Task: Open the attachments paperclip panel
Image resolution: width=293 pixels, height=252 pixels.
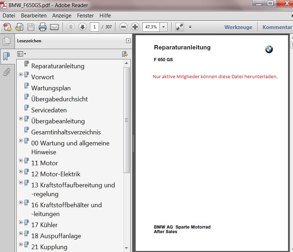Action: point(6,72)
